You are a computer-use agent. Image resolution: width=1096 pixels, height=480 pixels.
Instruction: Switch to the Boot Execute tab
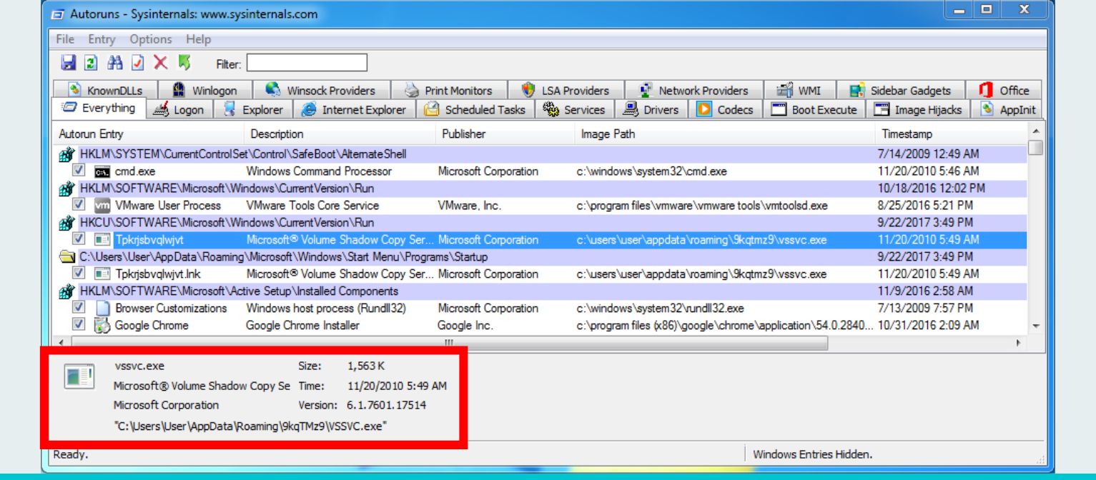click(x=814, y=110)
